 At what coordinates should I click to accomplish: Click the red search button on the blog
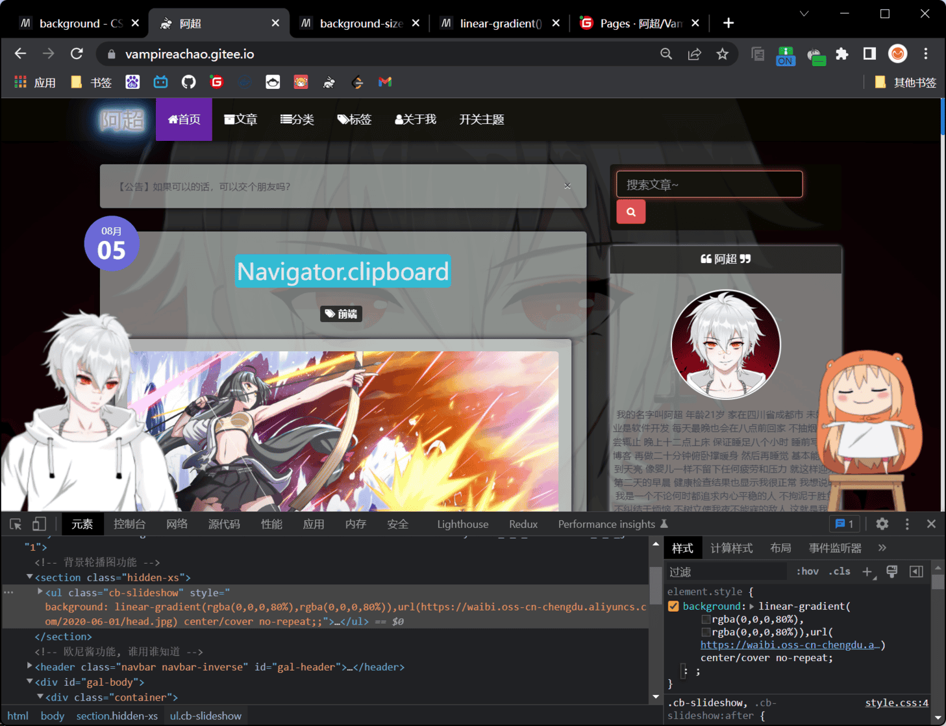click(630, 212)
